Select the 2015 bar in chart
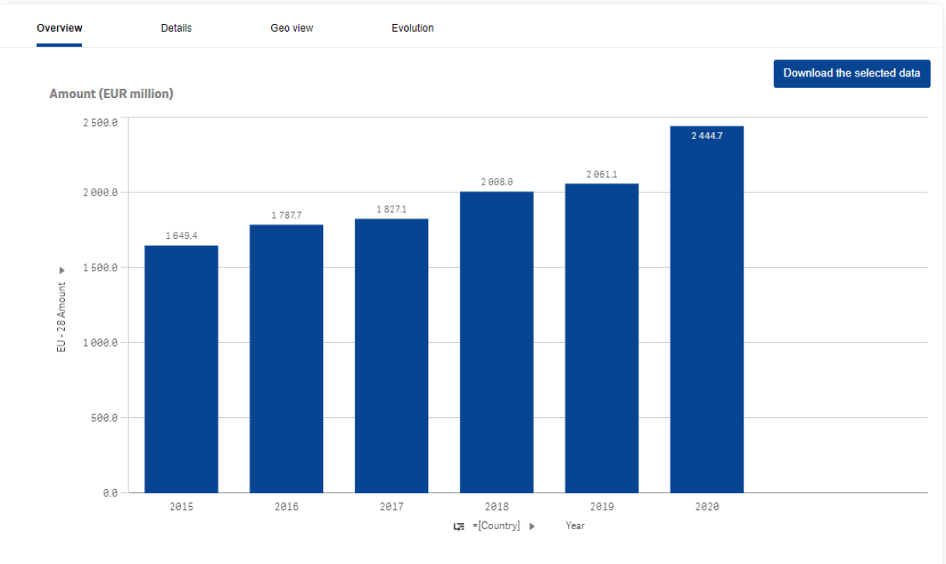The height and width of the screenshot is (564, 946). click(181, 369)
